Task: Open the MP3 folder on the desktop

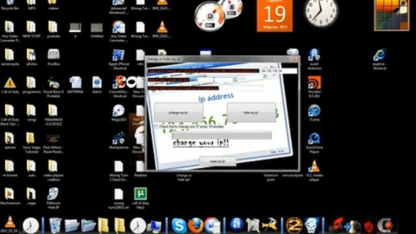Action: pyautogui.click(x=31, y=5)
